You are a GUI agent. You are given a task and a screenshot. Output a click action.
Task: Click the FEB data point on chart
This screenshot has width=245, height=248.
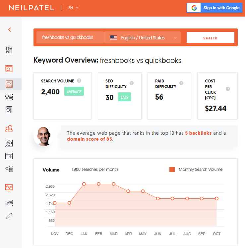point(99,184)
